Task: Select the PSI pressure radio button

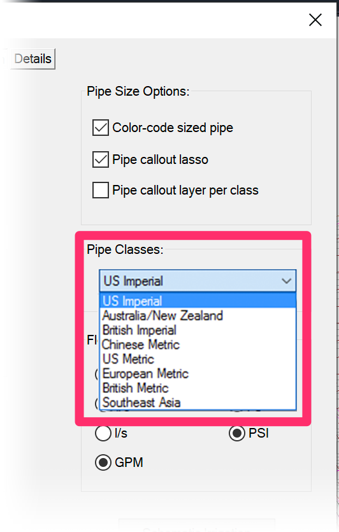Action: tap(236, 433)
